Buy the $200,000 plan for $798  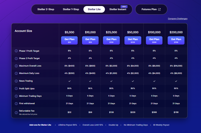(x=176, y=40)
